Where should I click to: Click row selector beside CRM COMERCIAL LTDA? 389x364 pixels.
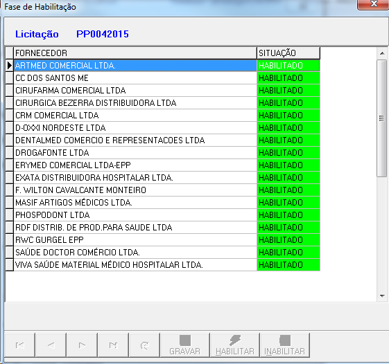(10, 116)
